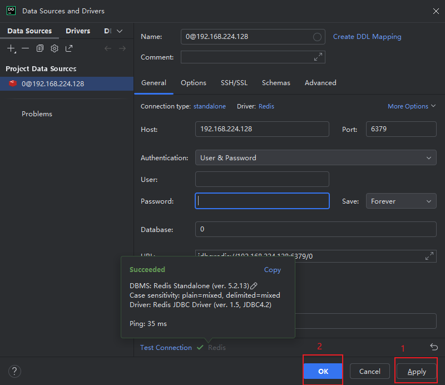Click the DataGrip logo in the title bar
Image resolution: width=445 pixels, height=385 pixels.
(11, 11)
